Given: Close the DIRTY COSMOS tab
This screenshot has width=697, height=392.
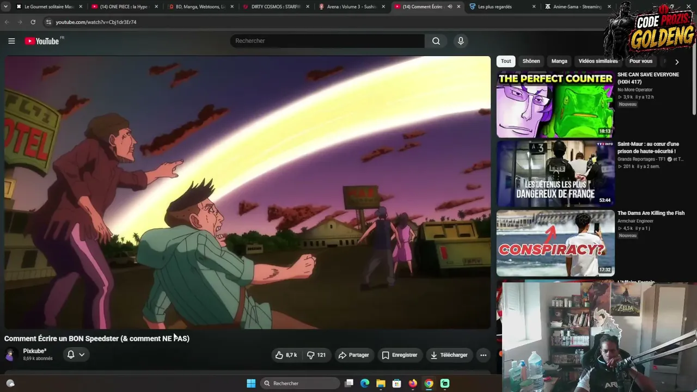Looking at the screenshot, I should pyautogui.click(x=307, y=7).
